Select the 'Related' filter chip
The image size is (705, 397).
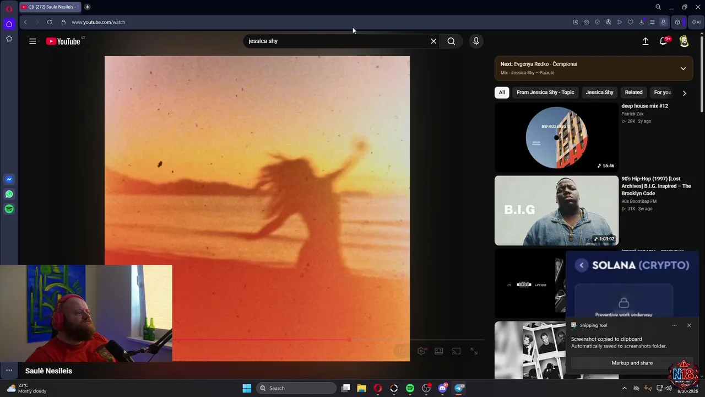(633, 93)
